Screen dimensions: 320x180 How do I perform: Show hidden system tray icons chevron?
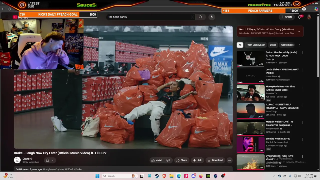tap(274, 176)
